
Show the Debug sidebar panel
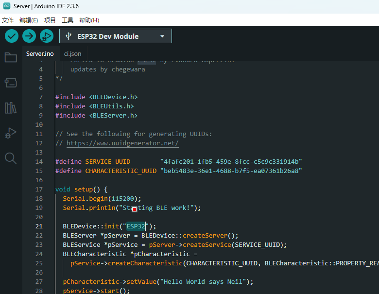(11, 133)
